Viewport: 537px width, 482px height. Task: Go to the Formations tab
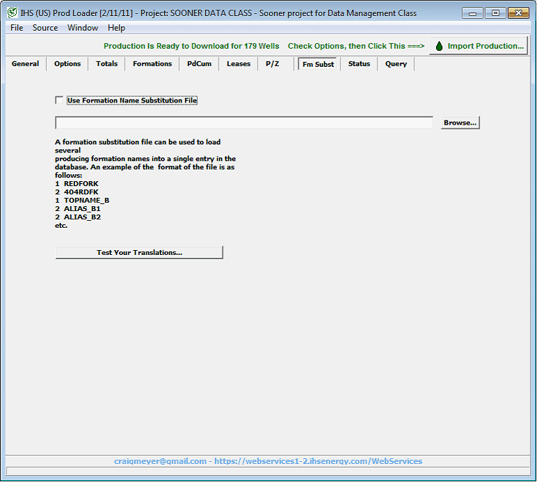point(152,64)
